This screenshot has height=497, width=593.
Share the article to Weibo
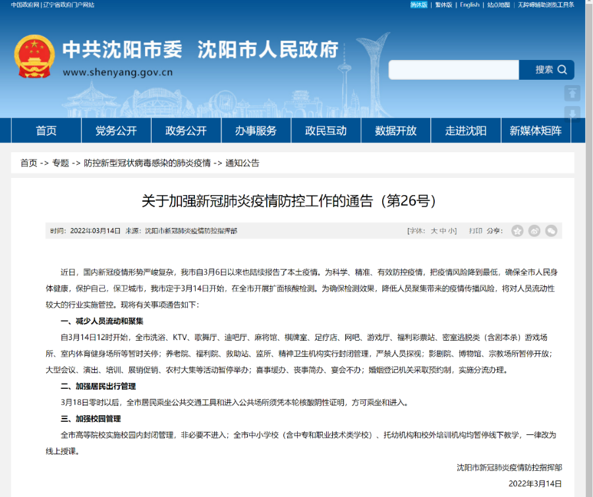(536, 231)
